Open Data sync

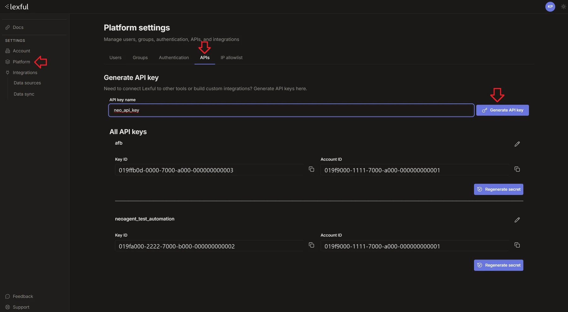[x=24, y=94]
